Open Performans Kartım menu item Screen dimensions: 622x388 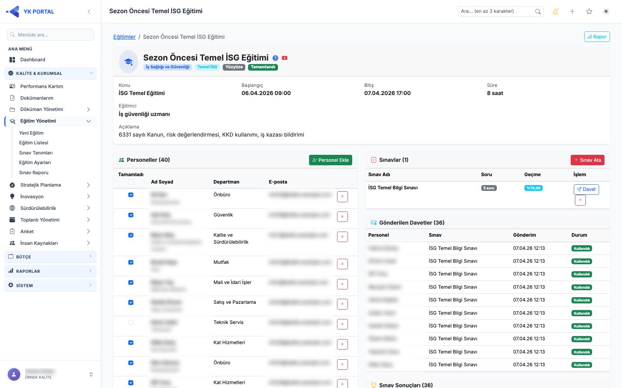point(42,87)
